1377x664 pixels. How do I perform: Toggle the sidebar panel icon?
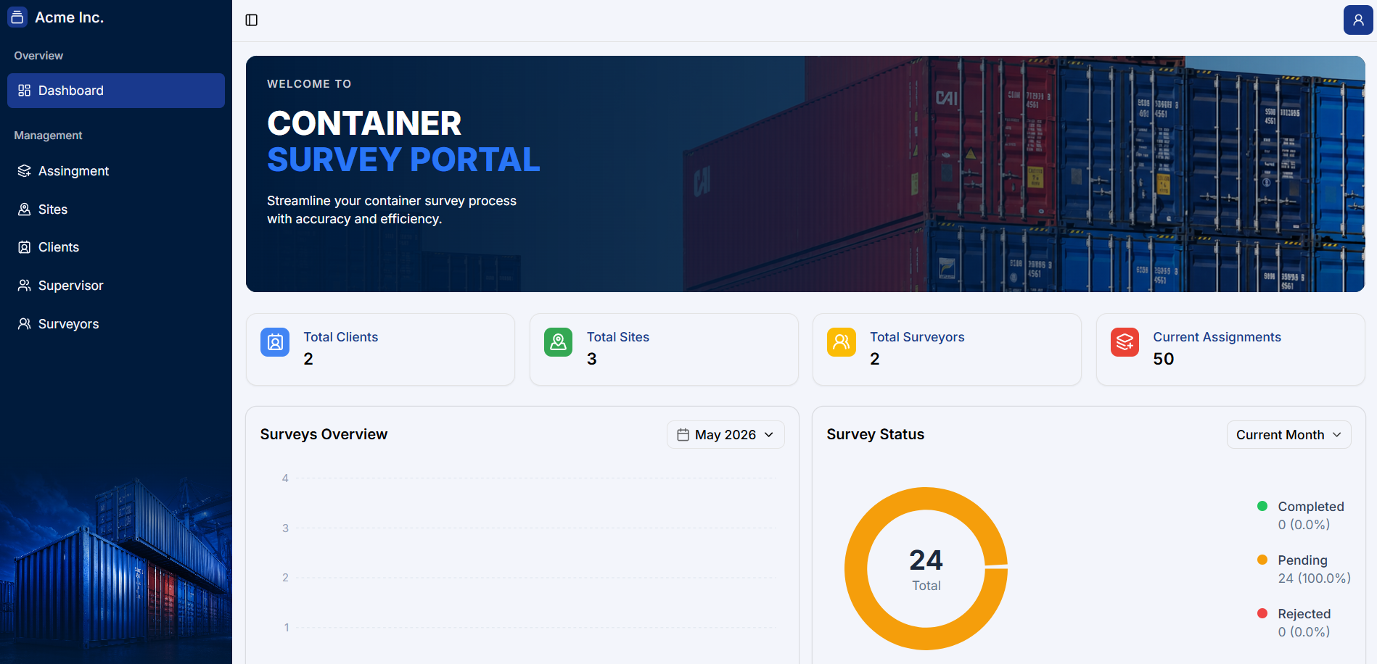pos(252,20)
